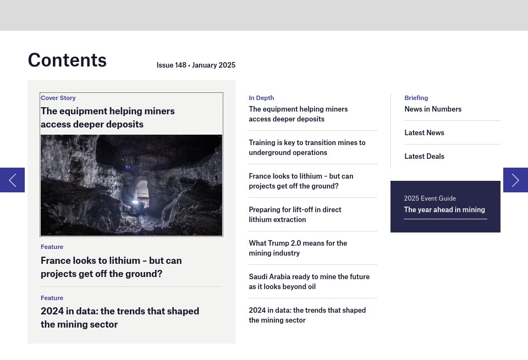Click Feature label above France lithium

coord(52,247)
